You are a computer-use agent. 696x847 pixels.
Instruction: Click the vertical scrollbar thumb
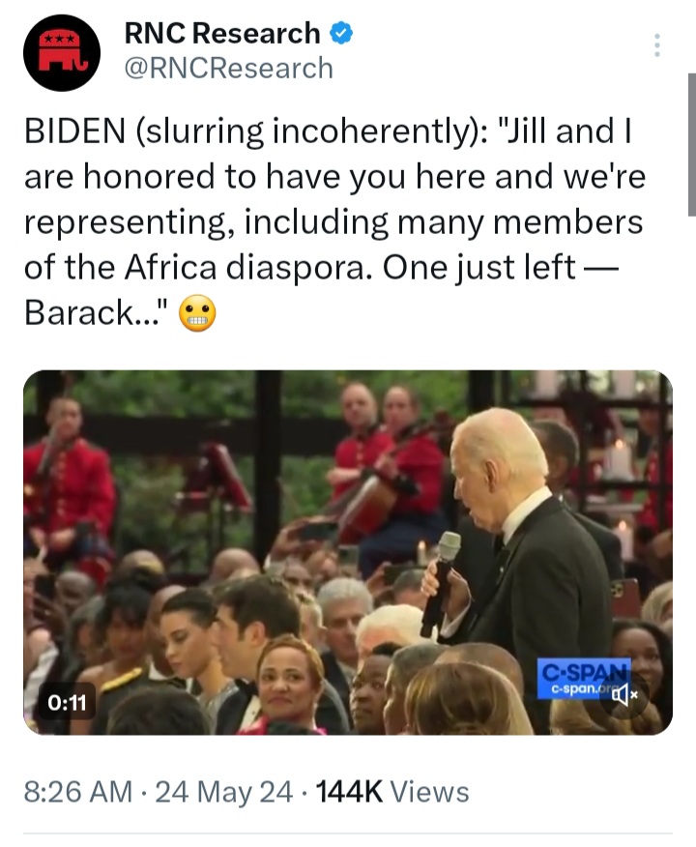pos(692,145)
